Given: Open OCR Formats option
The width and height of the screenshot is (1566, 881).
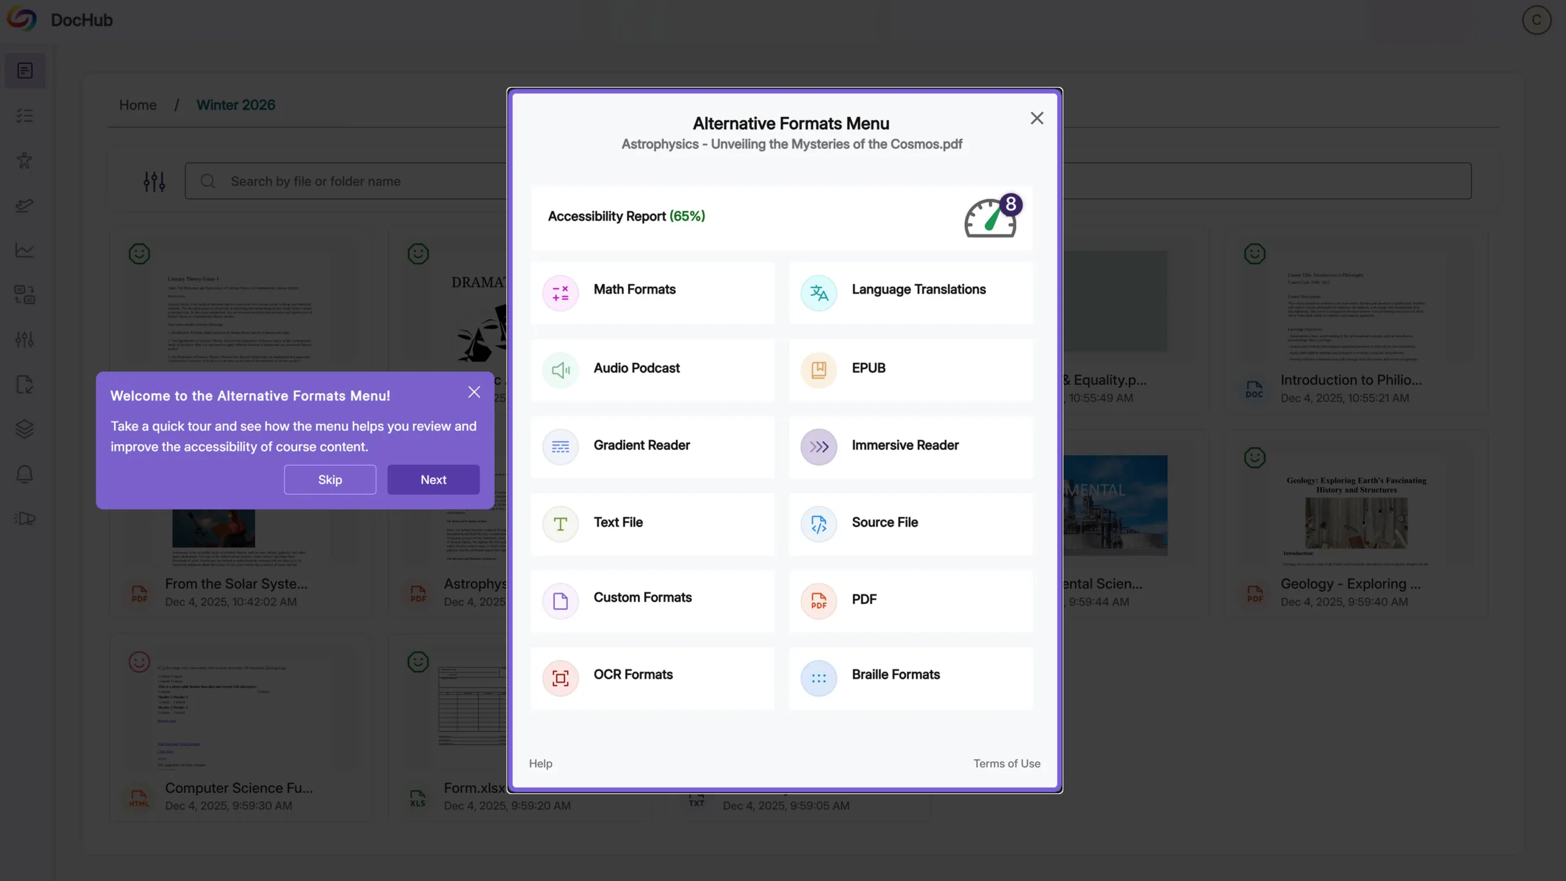Looking at the screenshot, I should (x=652, y=675).
